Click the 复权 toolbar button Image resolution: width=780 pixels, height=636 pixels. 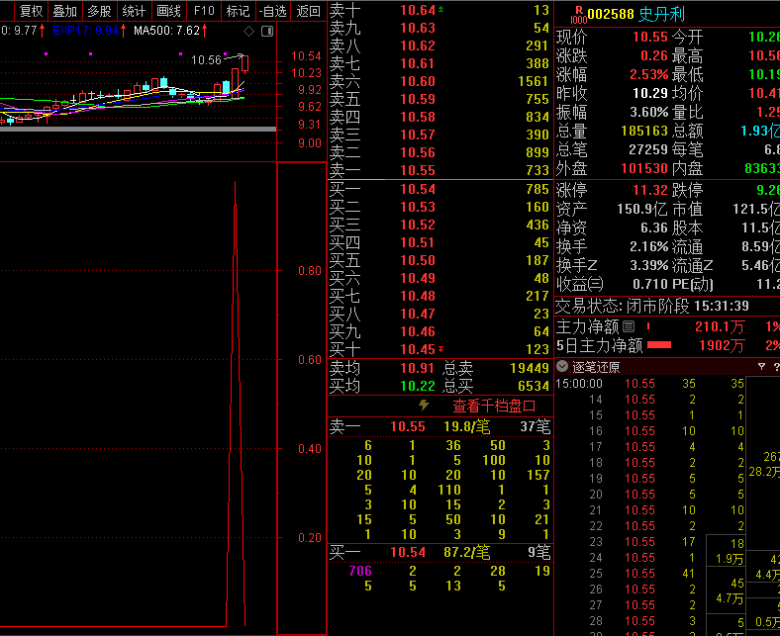pyautogui.click(x=31, y=11)
